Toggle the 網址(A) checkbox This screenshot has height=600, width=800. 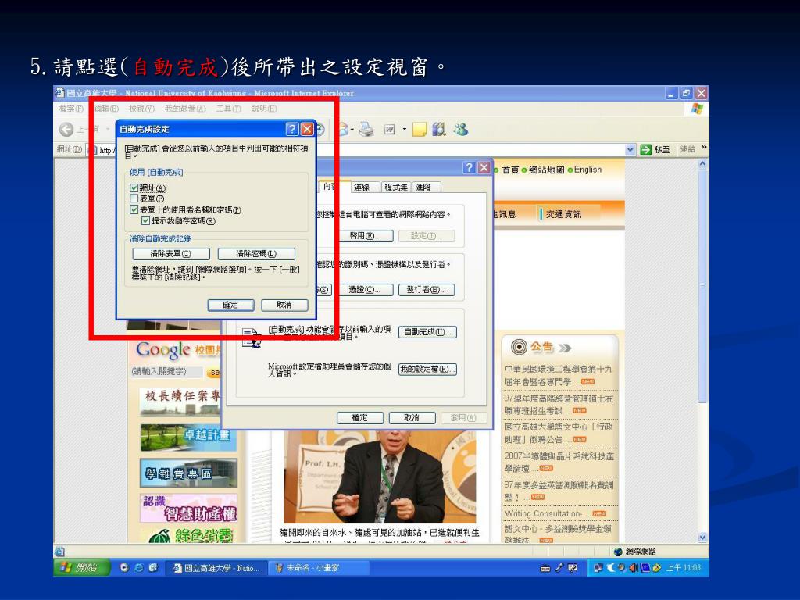[x=134, y=187]
